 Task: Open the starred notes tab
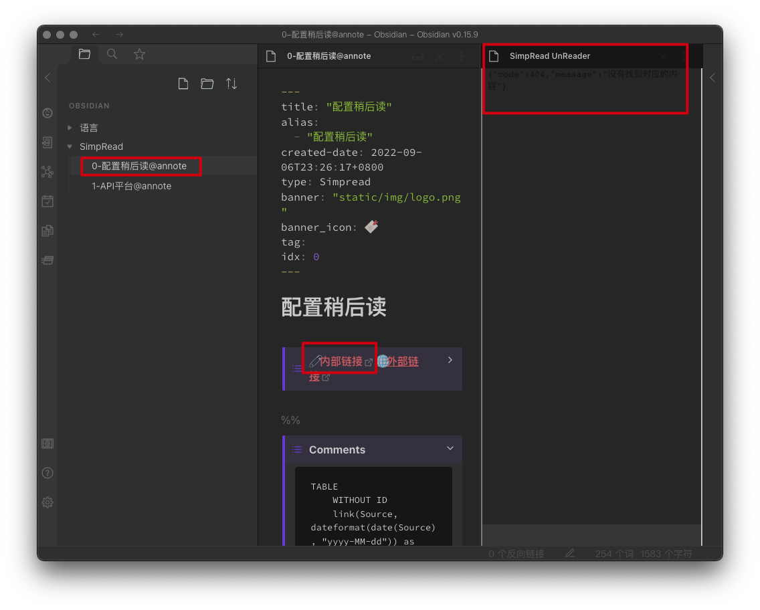pyautogui.click(x=140, y=54)
